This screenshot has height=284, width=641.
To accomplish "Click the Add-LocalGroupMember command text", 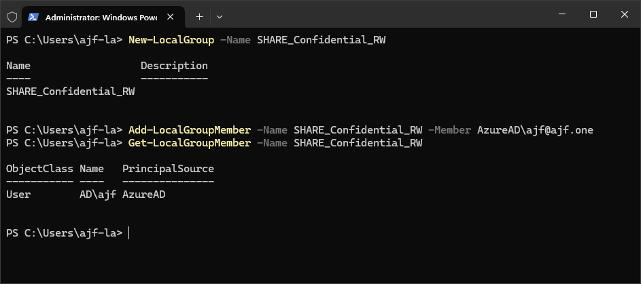I will coord(189,130).
